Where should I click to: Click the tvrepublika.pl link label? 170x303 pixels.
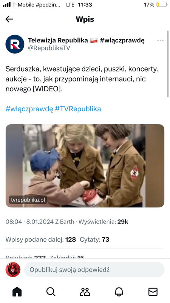[x=28, y=200]
